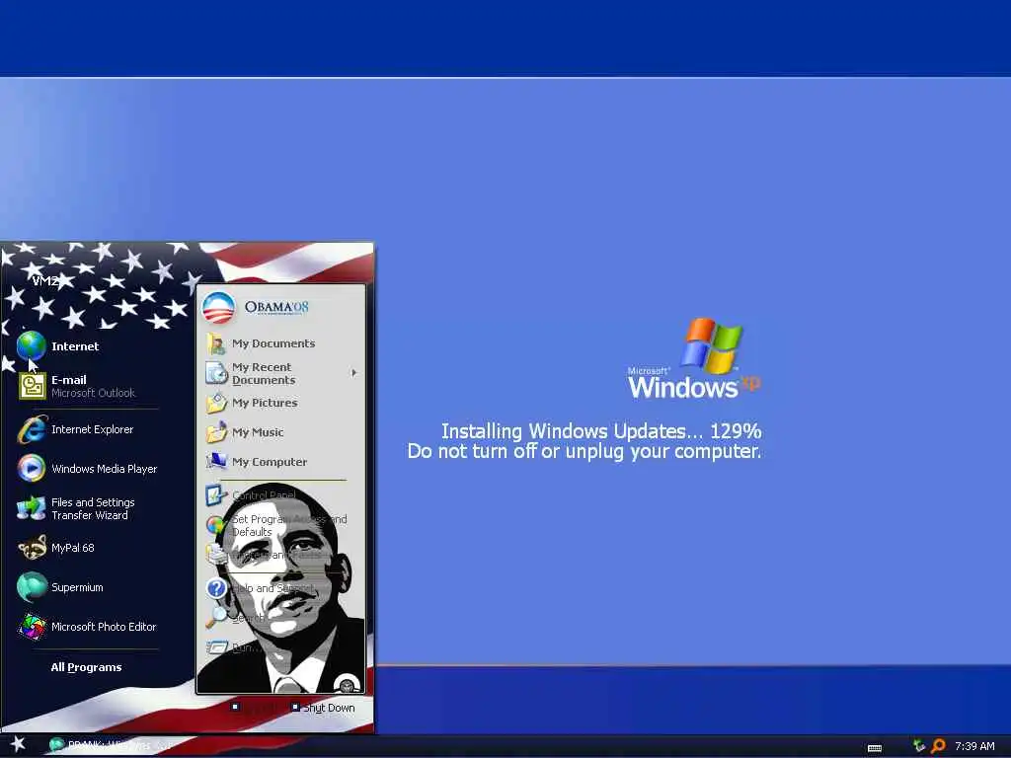Screen dimensions: 1011x758
Task: Click the 7:39 AM clock
Action: click(x=974, y=746)
